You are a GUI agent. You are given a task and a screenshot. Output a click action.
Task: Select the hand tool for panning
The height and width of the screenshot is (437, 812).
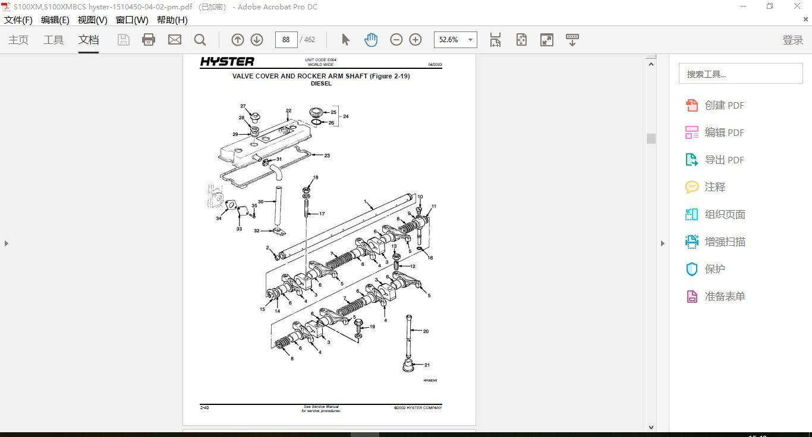point(371,39)
